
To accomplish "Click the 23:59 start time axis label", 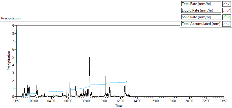I will 17,101.
